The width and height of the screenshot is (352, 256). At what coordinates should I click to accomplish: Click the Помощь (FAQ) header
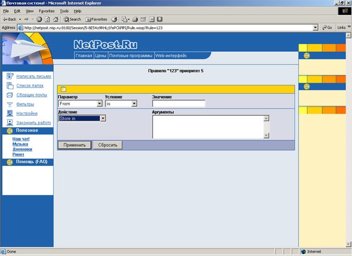(x=32, y=162)
